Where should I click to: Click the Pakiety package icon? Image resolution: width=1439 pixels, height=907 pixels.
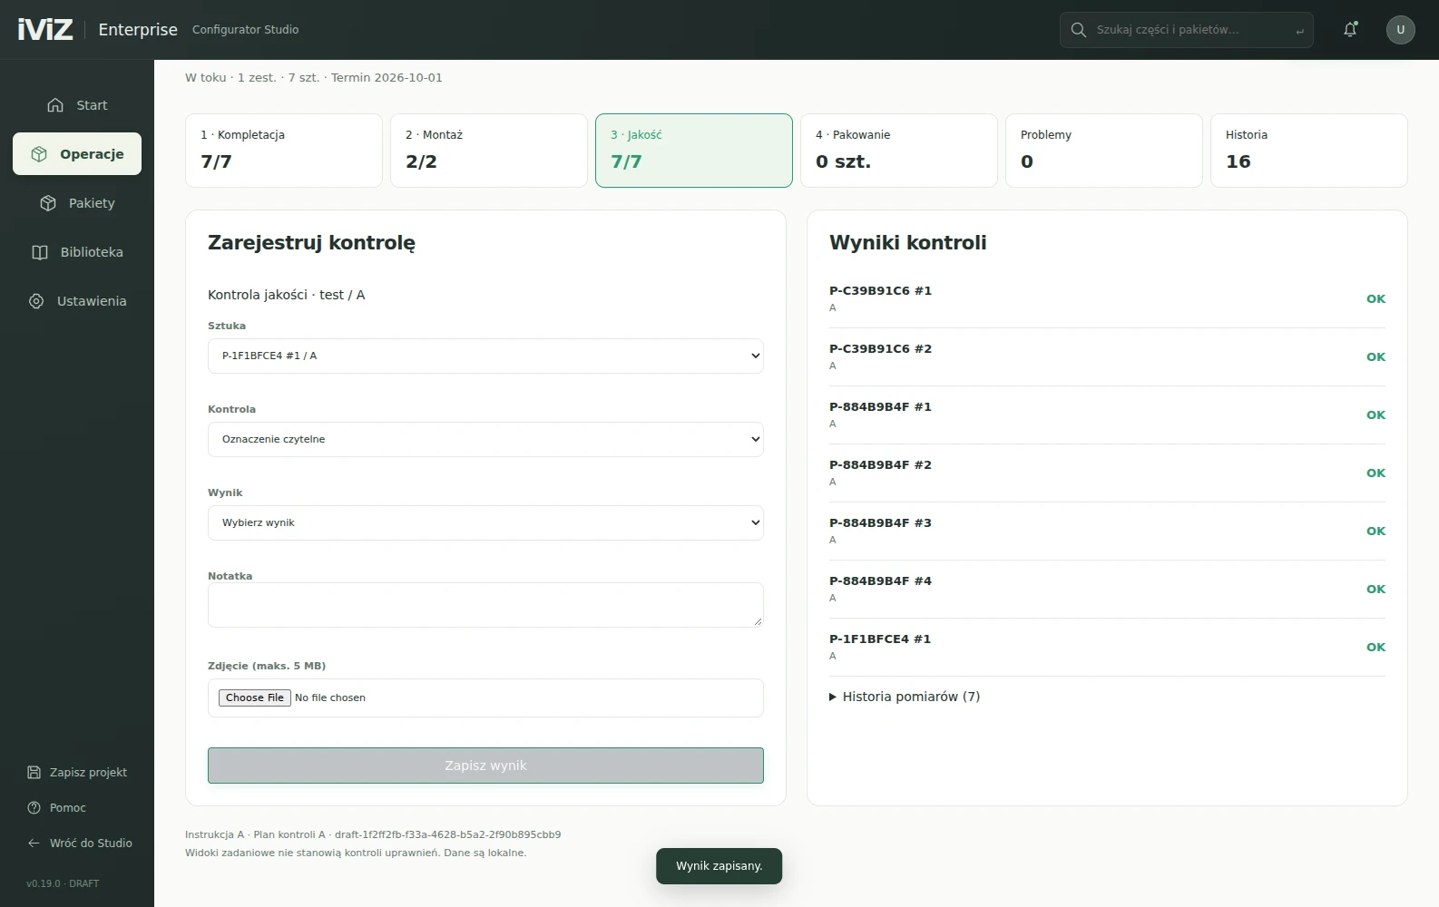(48, 203)
